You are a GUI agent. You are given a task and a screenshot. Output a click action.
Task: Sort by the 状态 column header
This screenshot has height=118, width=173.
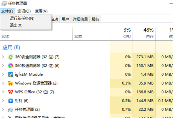(78, 37)
